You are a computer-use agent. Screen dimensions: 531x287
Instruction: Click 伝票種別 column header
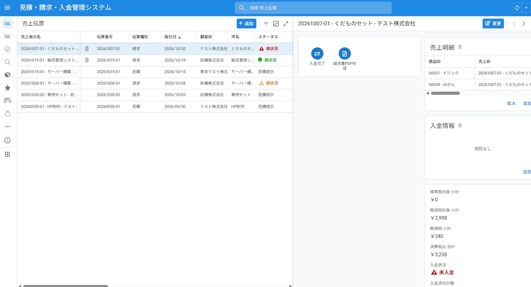pos(145,37)
